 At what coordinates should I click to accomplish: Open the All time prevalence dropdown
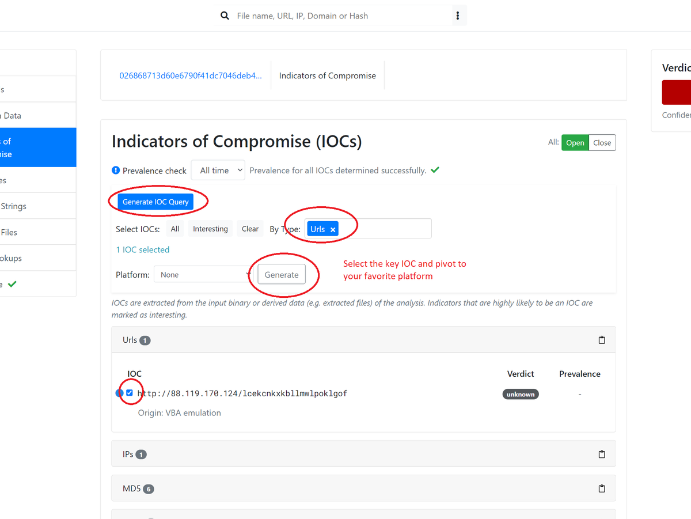coord(218,171)
